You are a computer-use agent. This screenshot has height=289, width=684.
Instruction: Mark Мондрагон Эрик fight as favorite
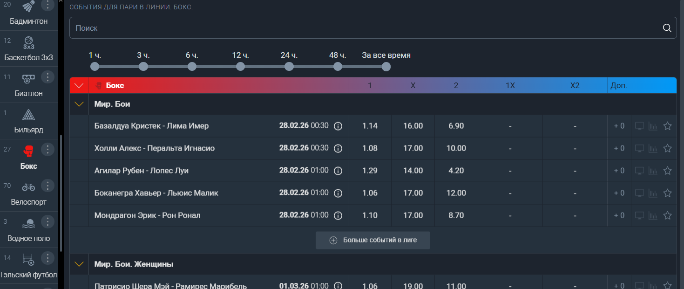(667, 215)
